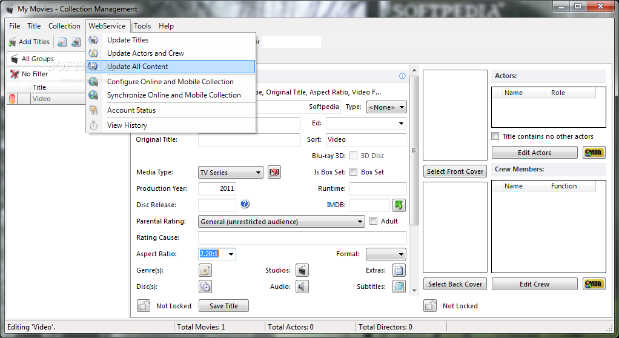The height and width of the screenshot is (338, 619).
Task: Choose Update All Content menu entry
Action: 171,67
